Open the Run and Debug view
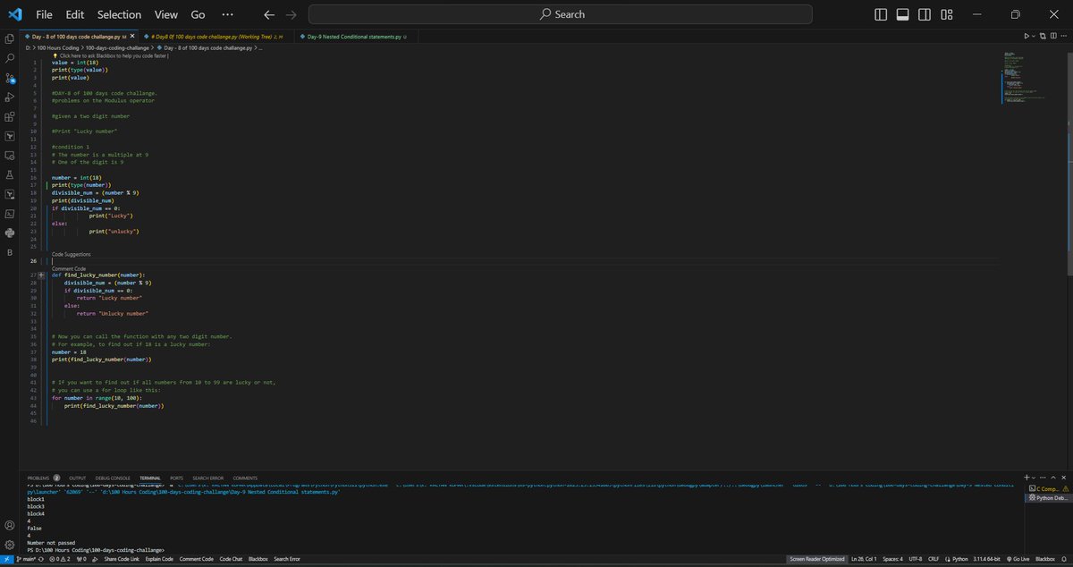The height and width of the screenshot is (567, 1073). [10, 97]
